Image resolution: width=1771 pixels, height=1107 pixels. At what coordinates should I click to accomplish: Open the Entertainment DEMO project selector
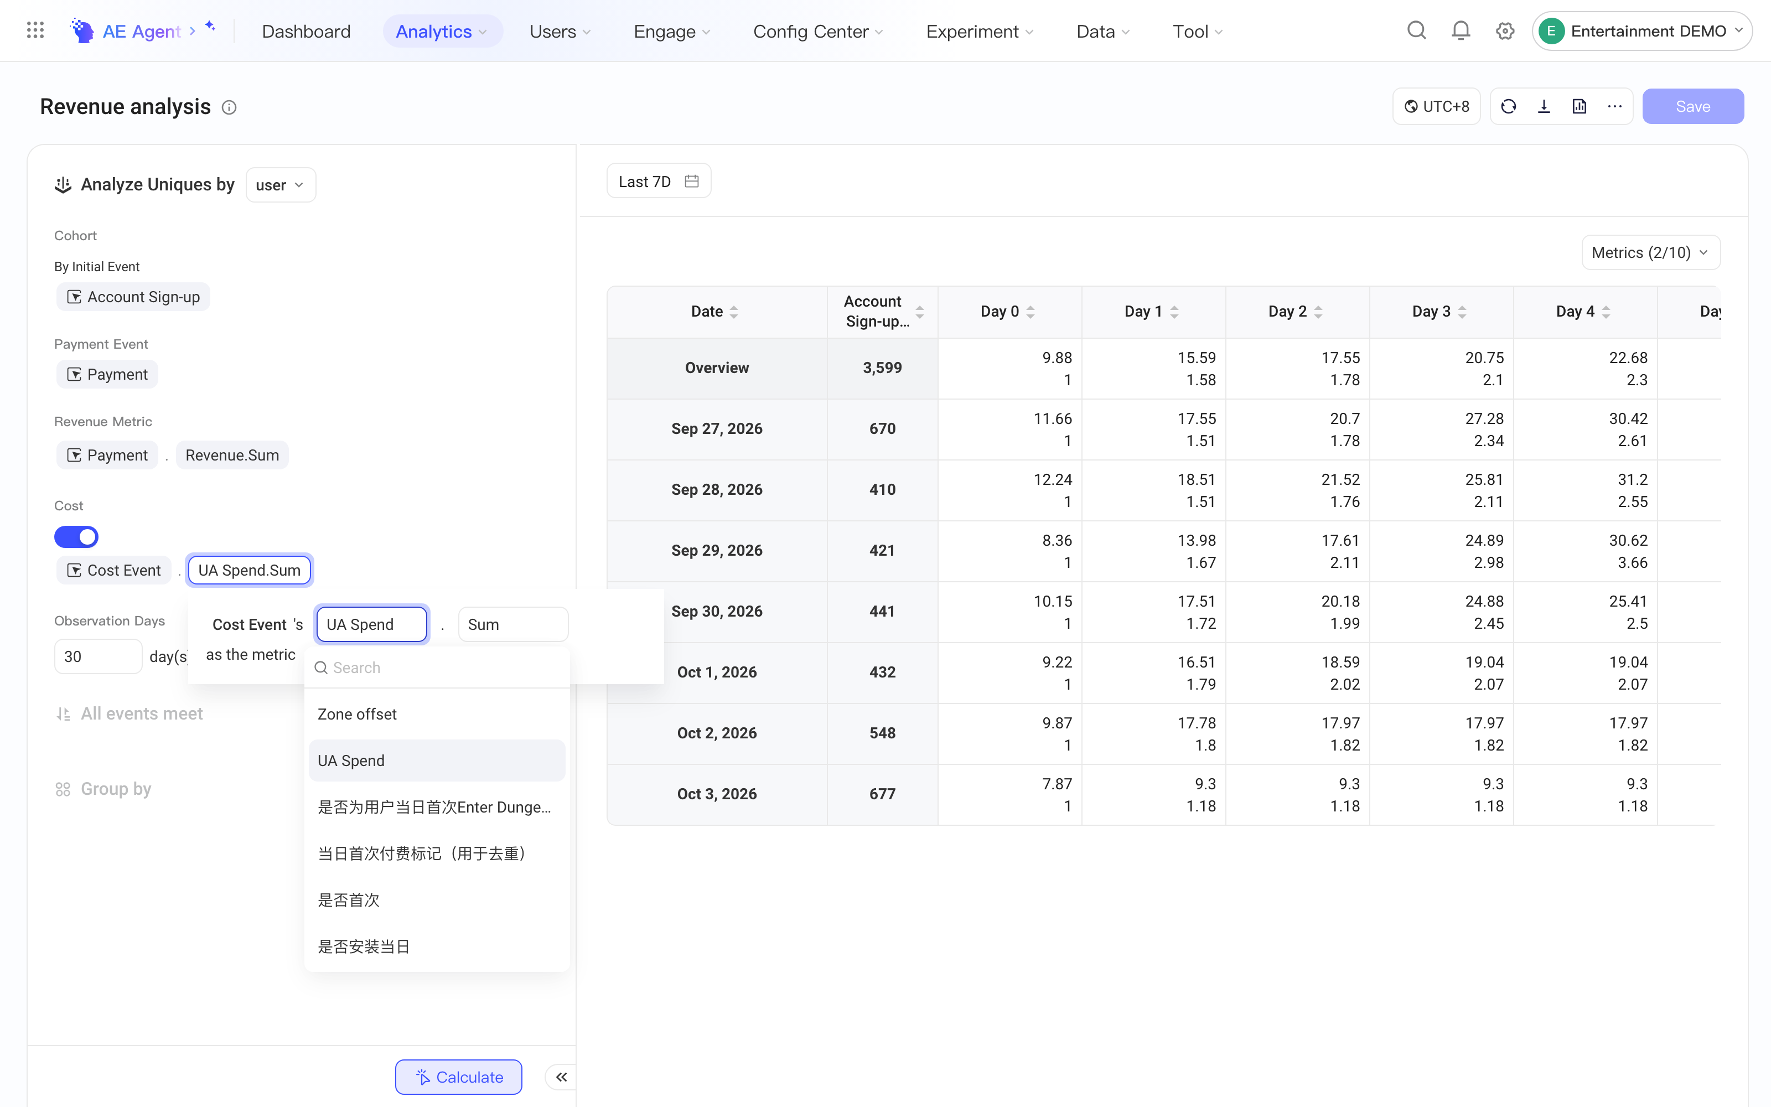1641,31
